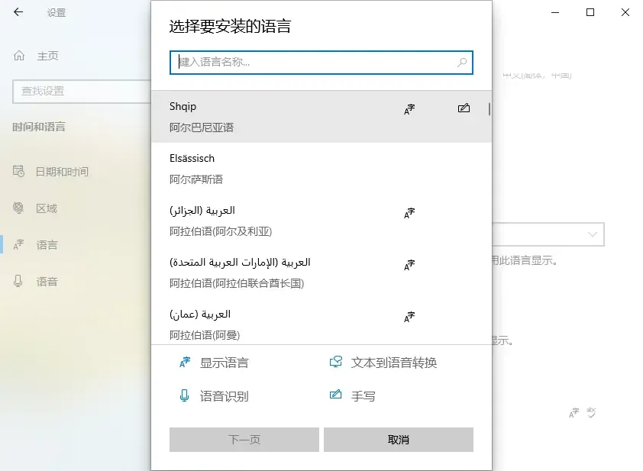This screenshot has height=471, width=643.
Task: Click the 文本到语音转换 legend icon
Action: pos(336,362)
